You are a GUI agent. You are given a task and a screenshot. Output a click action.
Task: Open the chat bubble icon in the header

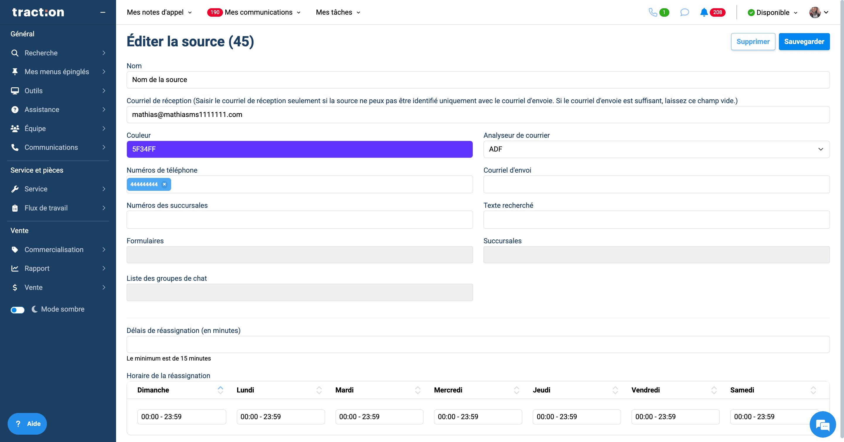pos(685,12)
